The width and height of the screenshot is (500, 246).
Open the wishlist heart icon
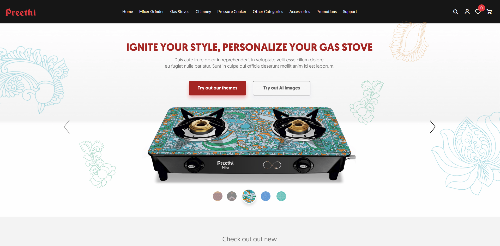tap(478, 12)
